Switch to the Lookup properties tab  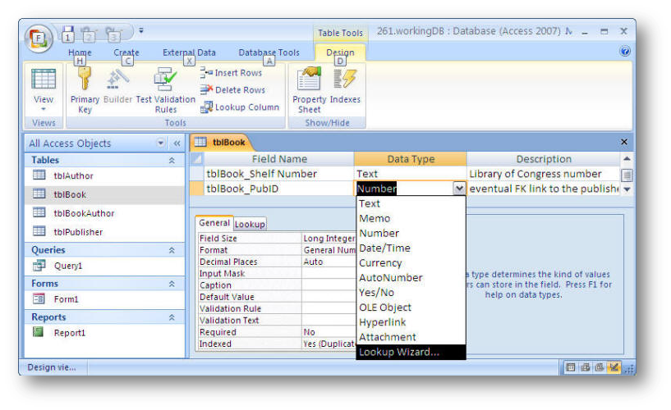pos(250,224)
